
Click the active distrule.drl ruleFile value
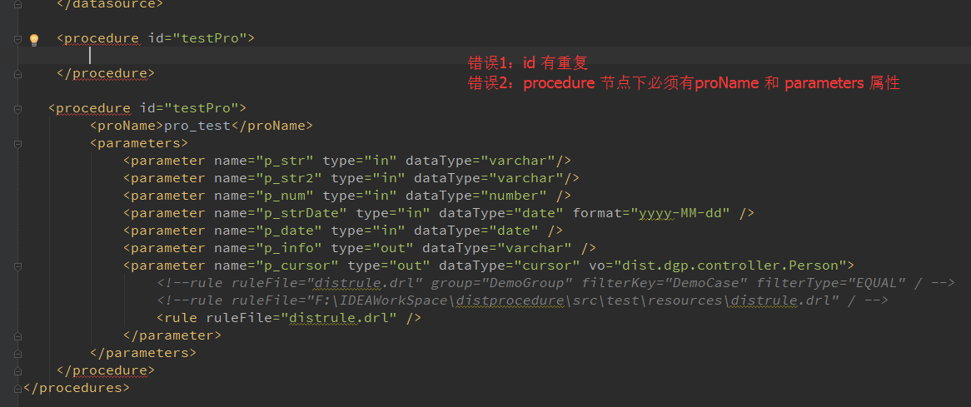coord(339,319)
